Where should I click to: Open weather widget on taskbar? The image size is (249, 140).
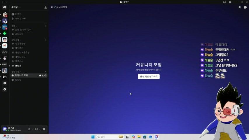point(9,137)
